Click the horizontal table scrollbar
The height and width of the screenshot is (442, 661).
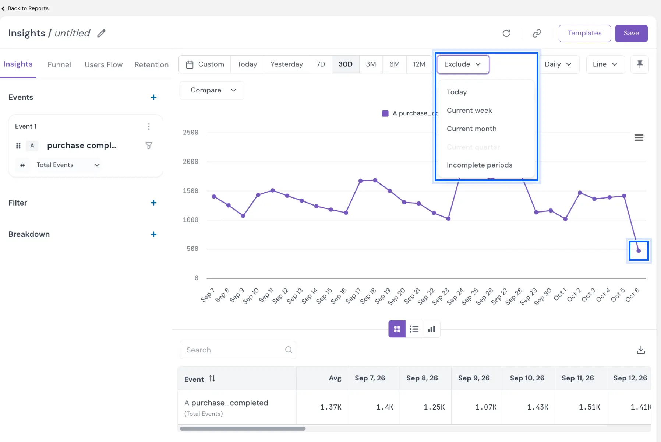pos(243,429)
